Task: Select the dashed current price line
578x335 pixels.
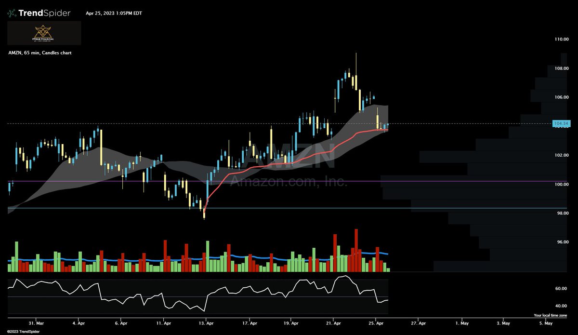Action: [279, 124]
